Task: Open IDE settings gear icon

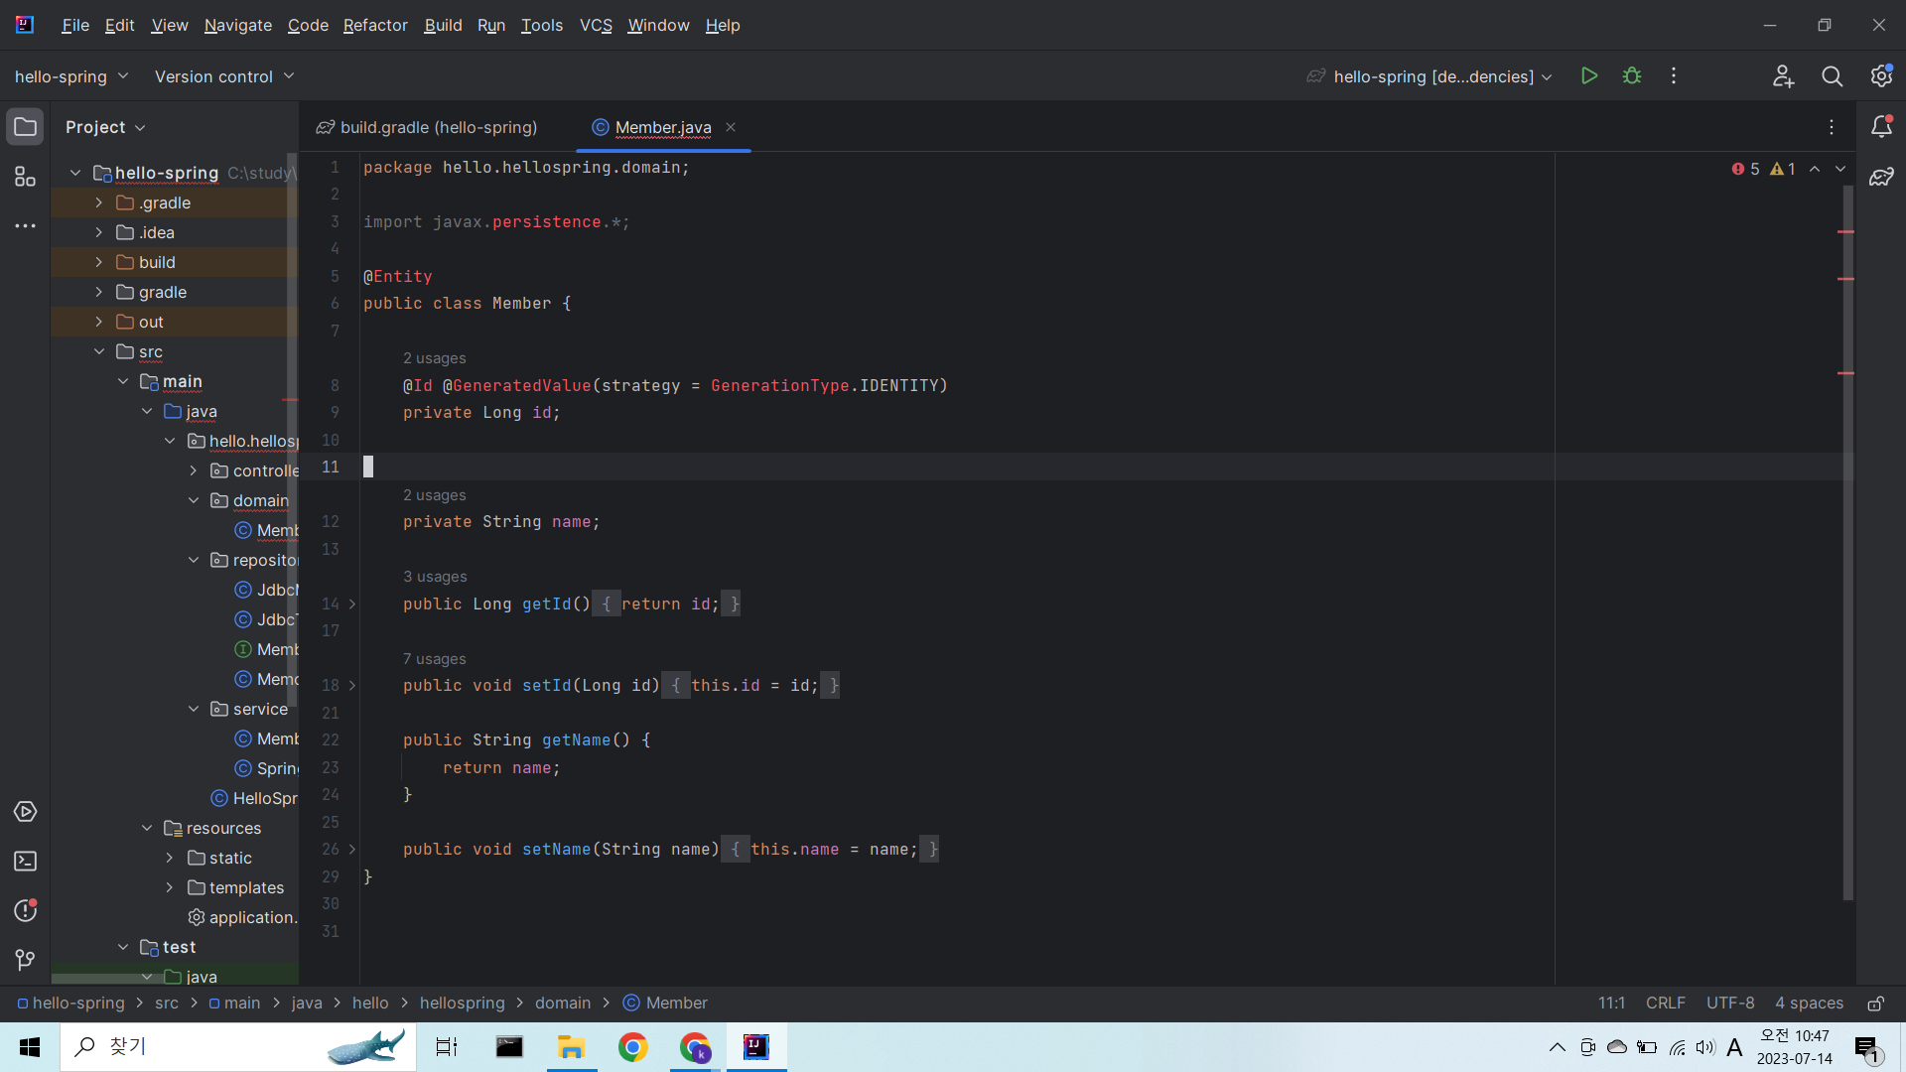Action: [1881, 76]
